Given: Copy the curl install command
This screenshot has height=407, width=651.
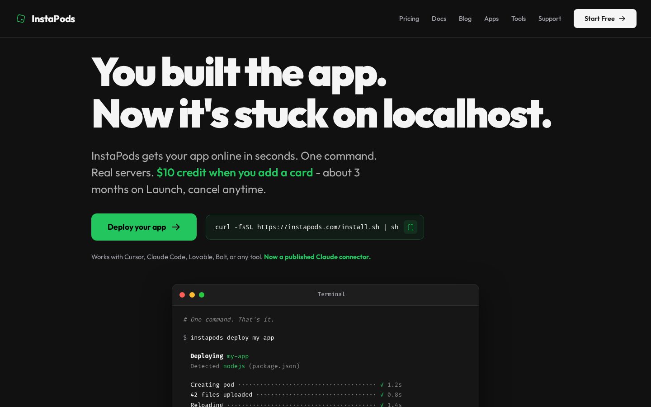Looking at the screenshot, I should click(x=410, y=227).
